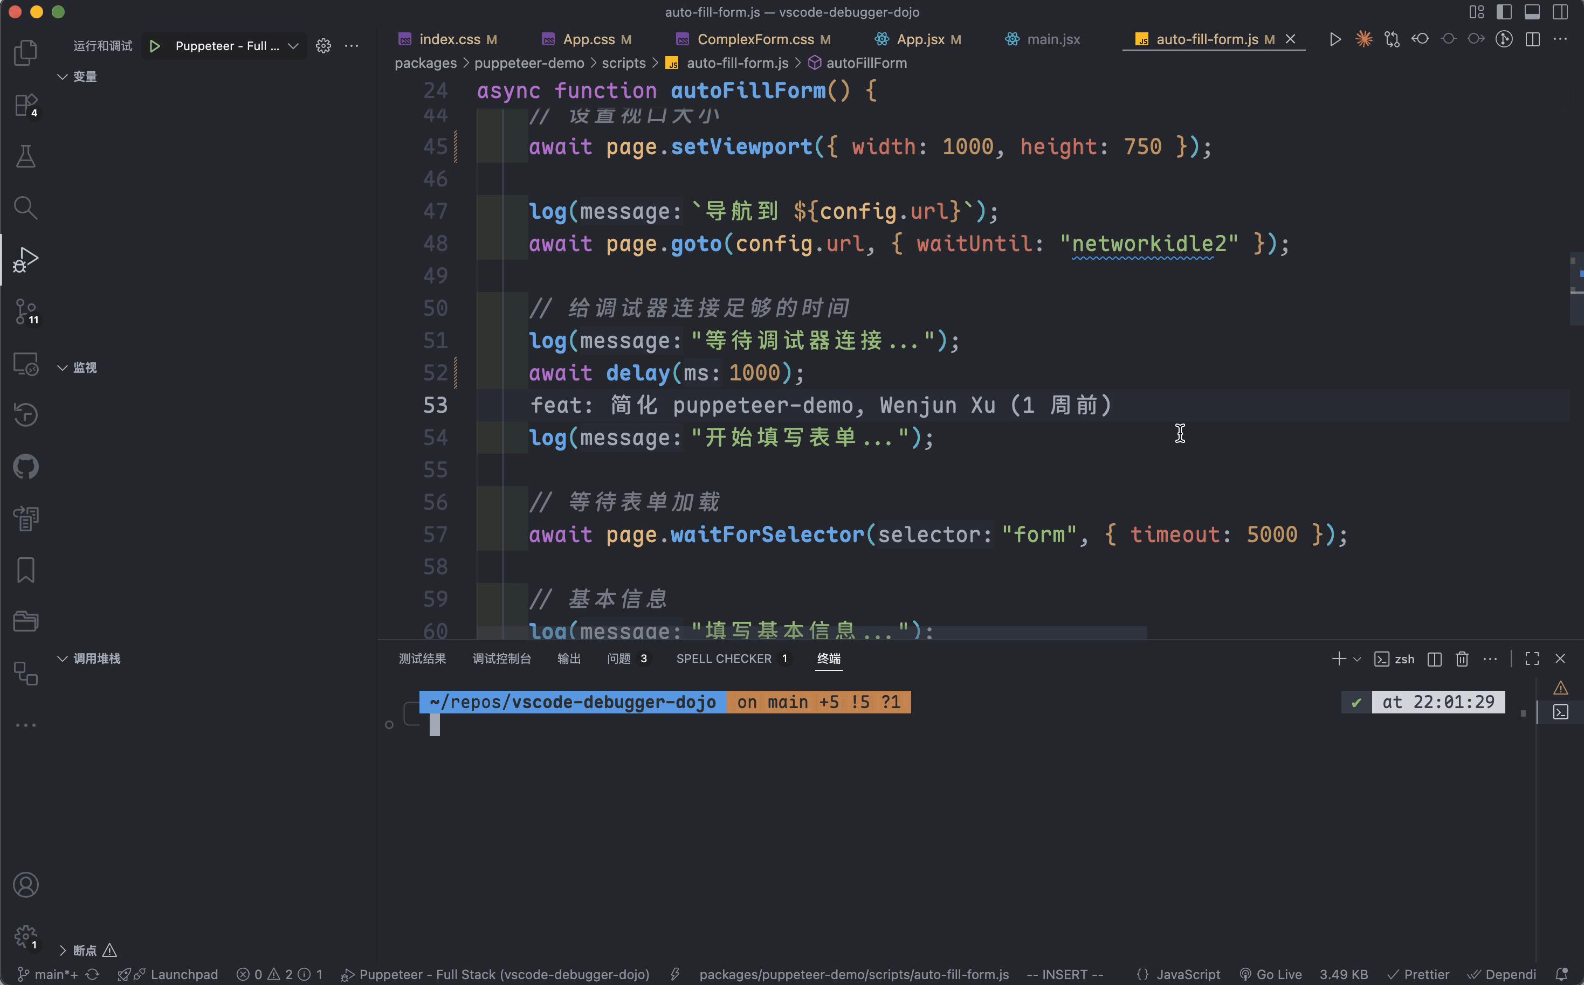The image size is (1584, 985).
Task: Open the GitHub view in the activity bar
Action: click(x=25, y=467)
